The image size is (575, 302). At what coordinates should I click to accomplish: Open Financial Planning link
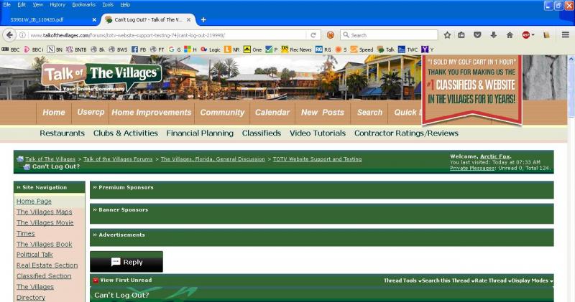click(200, 133)
